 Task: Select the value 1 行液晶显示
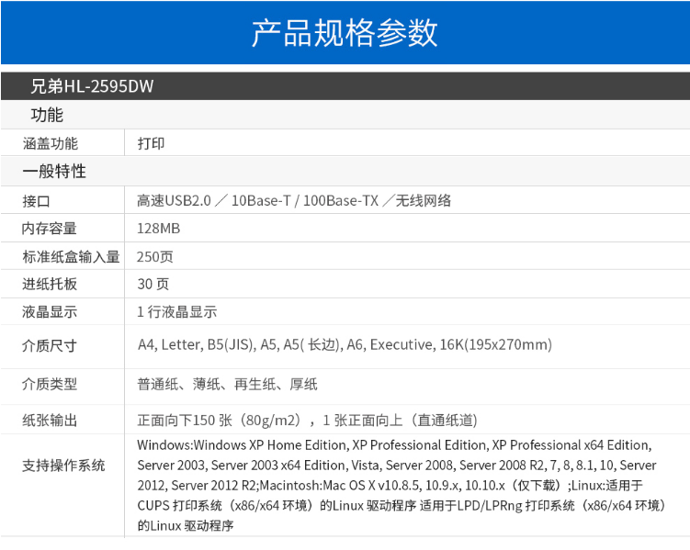tap(177, 312)
